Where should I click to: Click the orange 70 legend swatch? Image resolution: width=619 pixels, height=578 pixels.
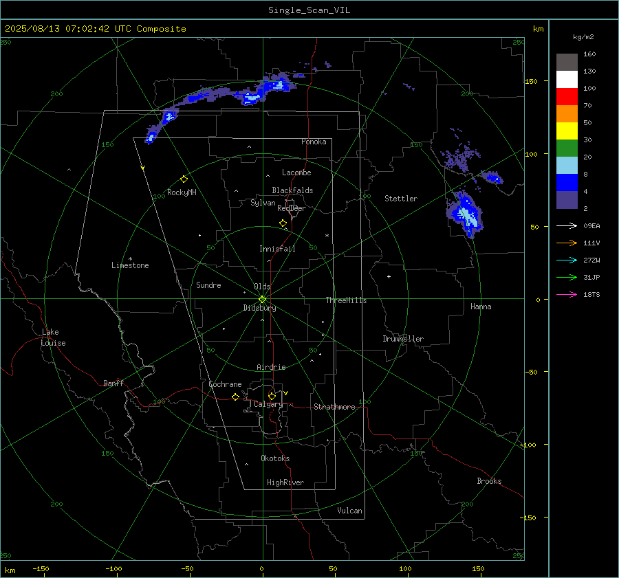point(567,114)
